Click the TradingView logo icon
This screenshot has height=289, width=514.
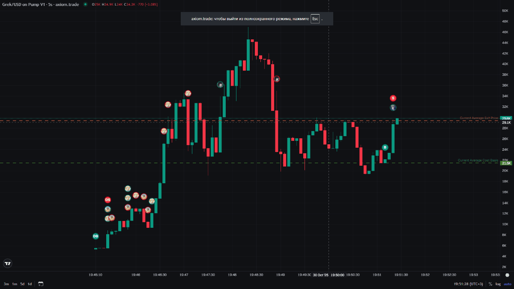pos(7,263)
